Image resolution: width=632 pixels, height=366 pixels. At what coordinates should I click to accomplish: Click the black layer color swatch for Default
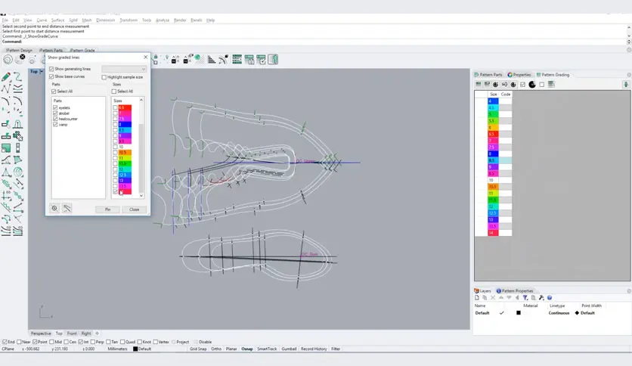click(x=519, y=313)
